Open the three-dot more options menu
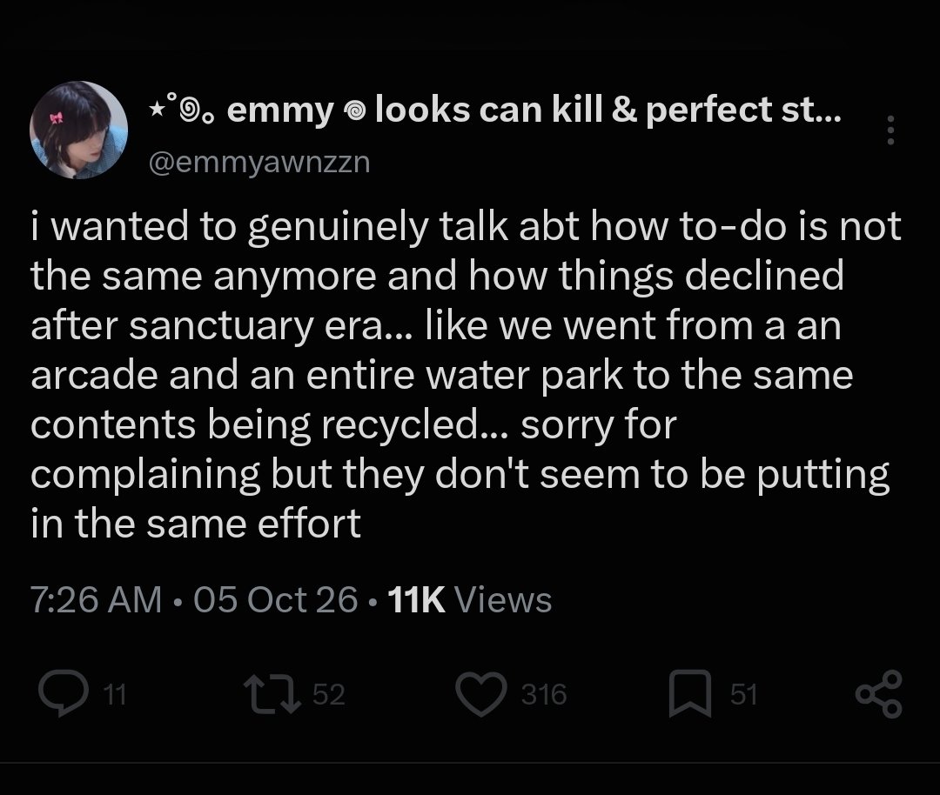The height and width of the screenshot is (795, 940). tap(890, 130)
